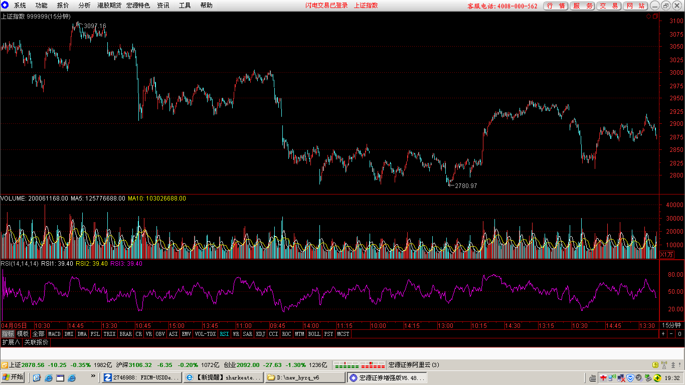Switch to the ROC indicator
Viewport: 685px width, 385px height.
click(x=286, y=334)
